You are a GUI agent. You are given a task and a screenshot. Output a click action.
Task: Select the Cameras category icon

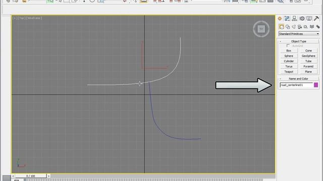(x=300, y=27)
